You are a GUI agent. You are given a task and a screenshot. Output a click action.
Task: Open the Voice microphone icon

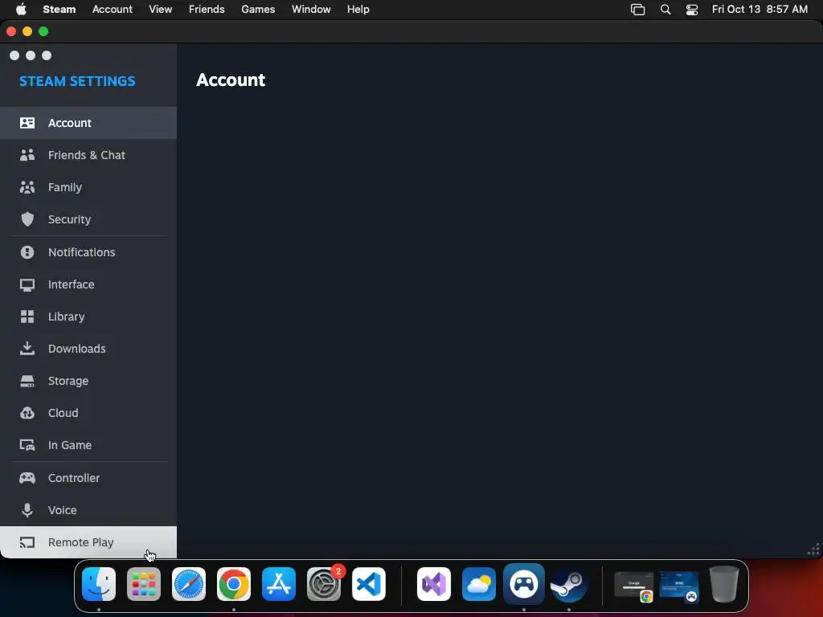27,510
